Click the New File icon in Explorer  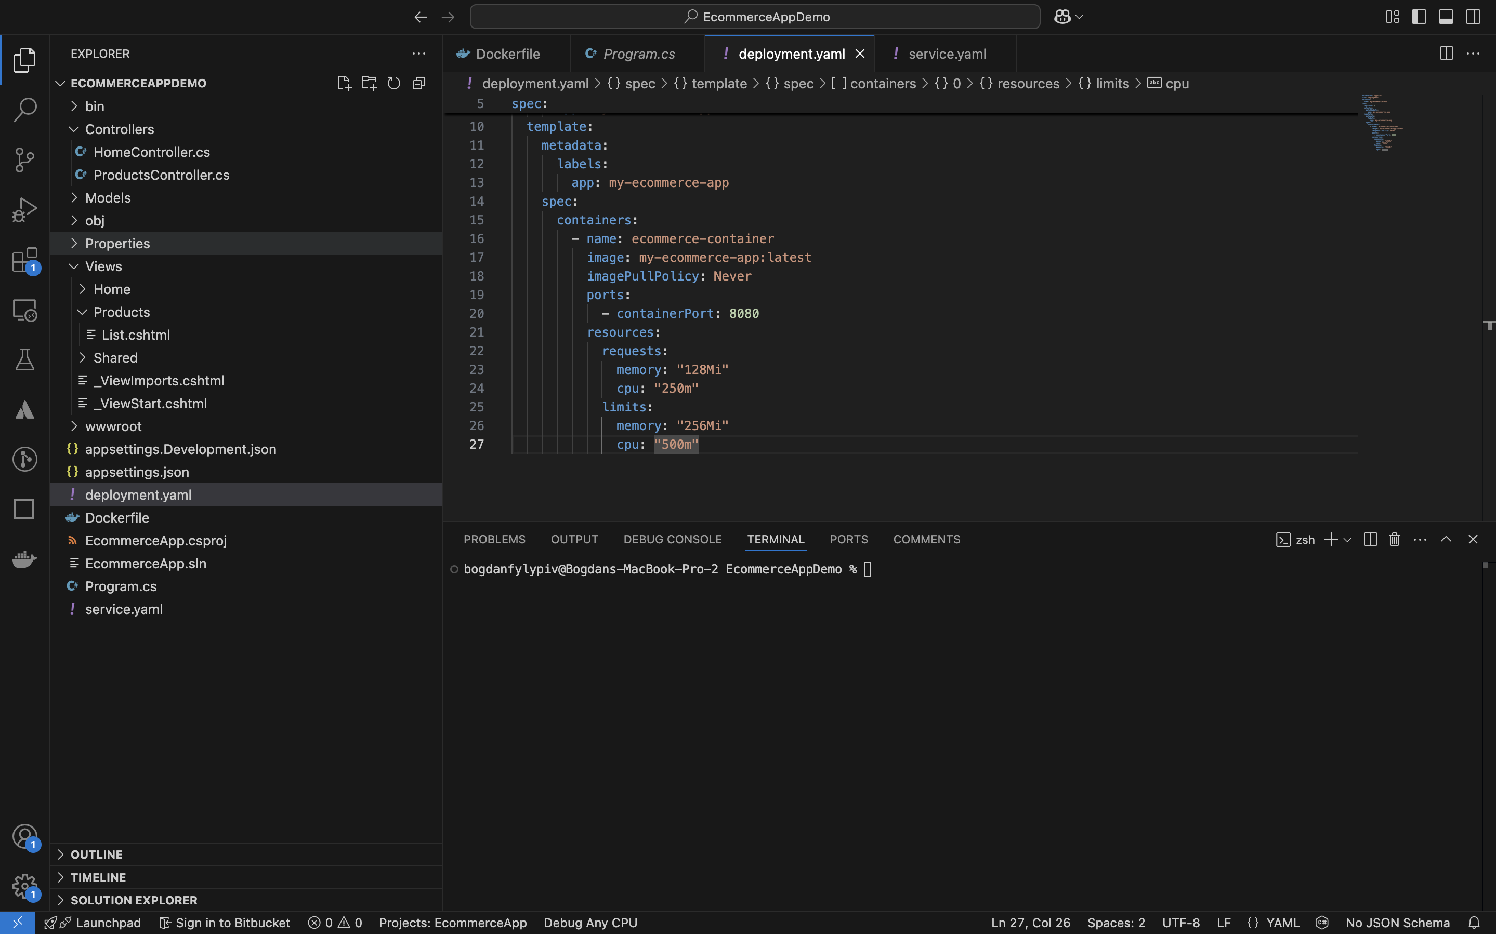[x=344, y=83]
